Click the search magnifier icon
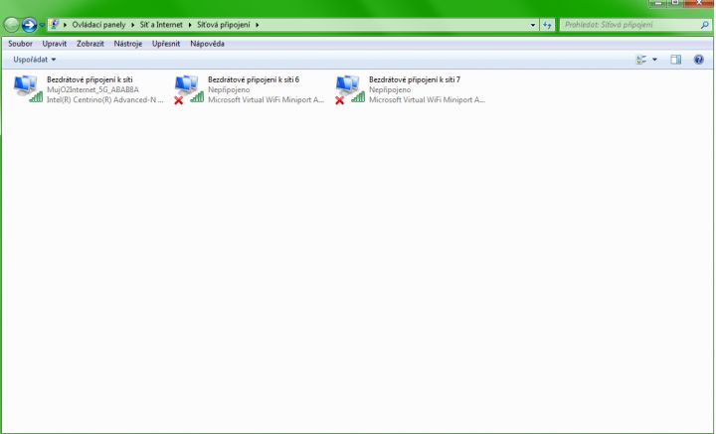 (705, 25)
